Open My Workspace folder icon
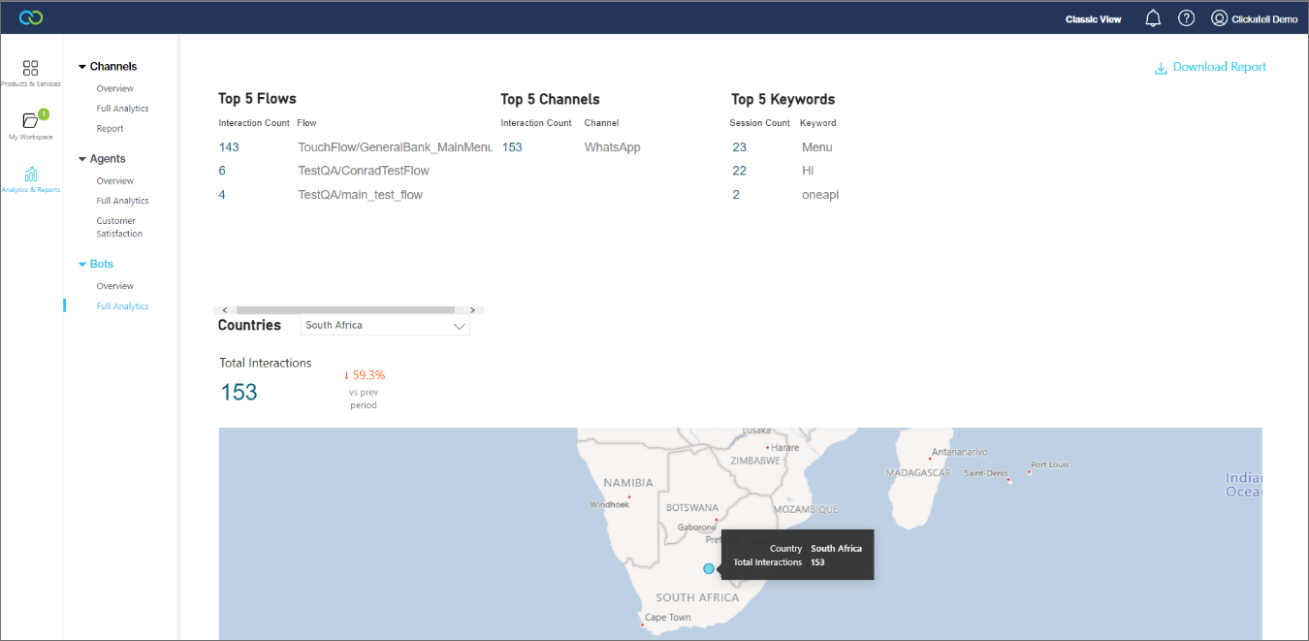This screenshot has width=1309, height=641. point(30,121)
